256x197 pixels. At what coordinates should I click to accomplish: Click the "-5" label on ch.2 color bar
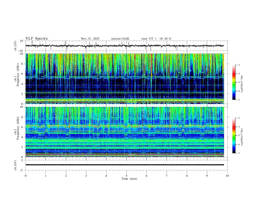point(238,136)
